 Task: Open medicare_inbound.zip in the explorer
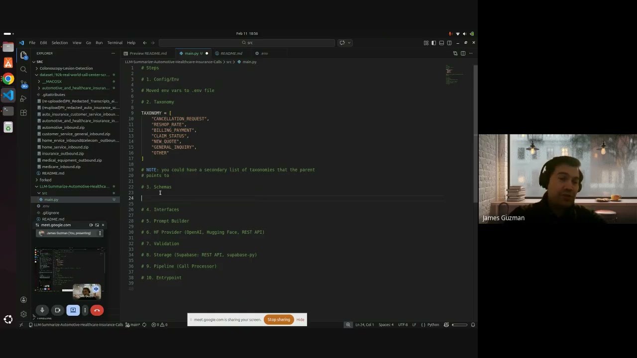tap(61, 167)
